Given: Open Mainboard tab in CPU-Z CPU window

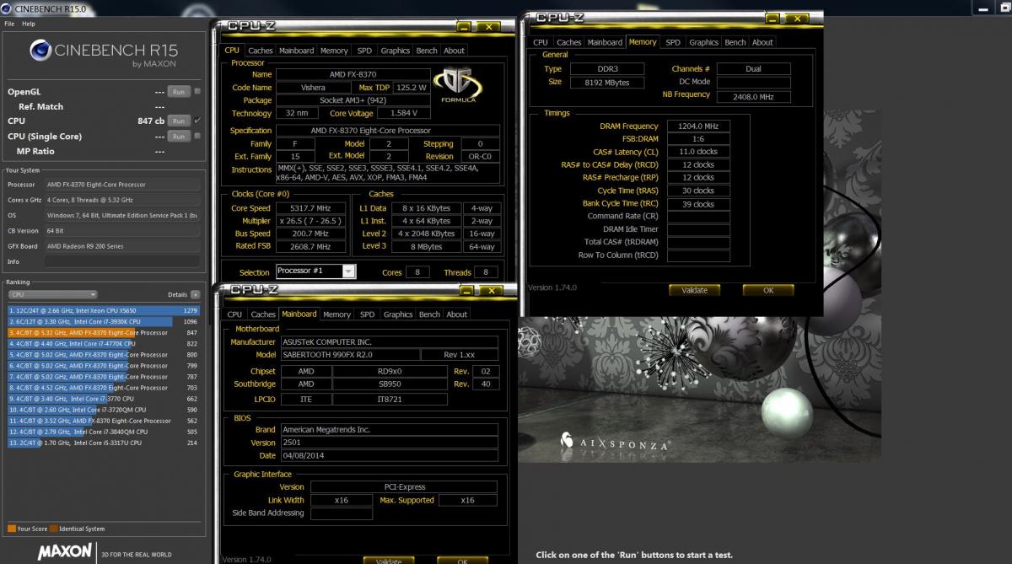Looking at the screenshot, I should [297, 51].
